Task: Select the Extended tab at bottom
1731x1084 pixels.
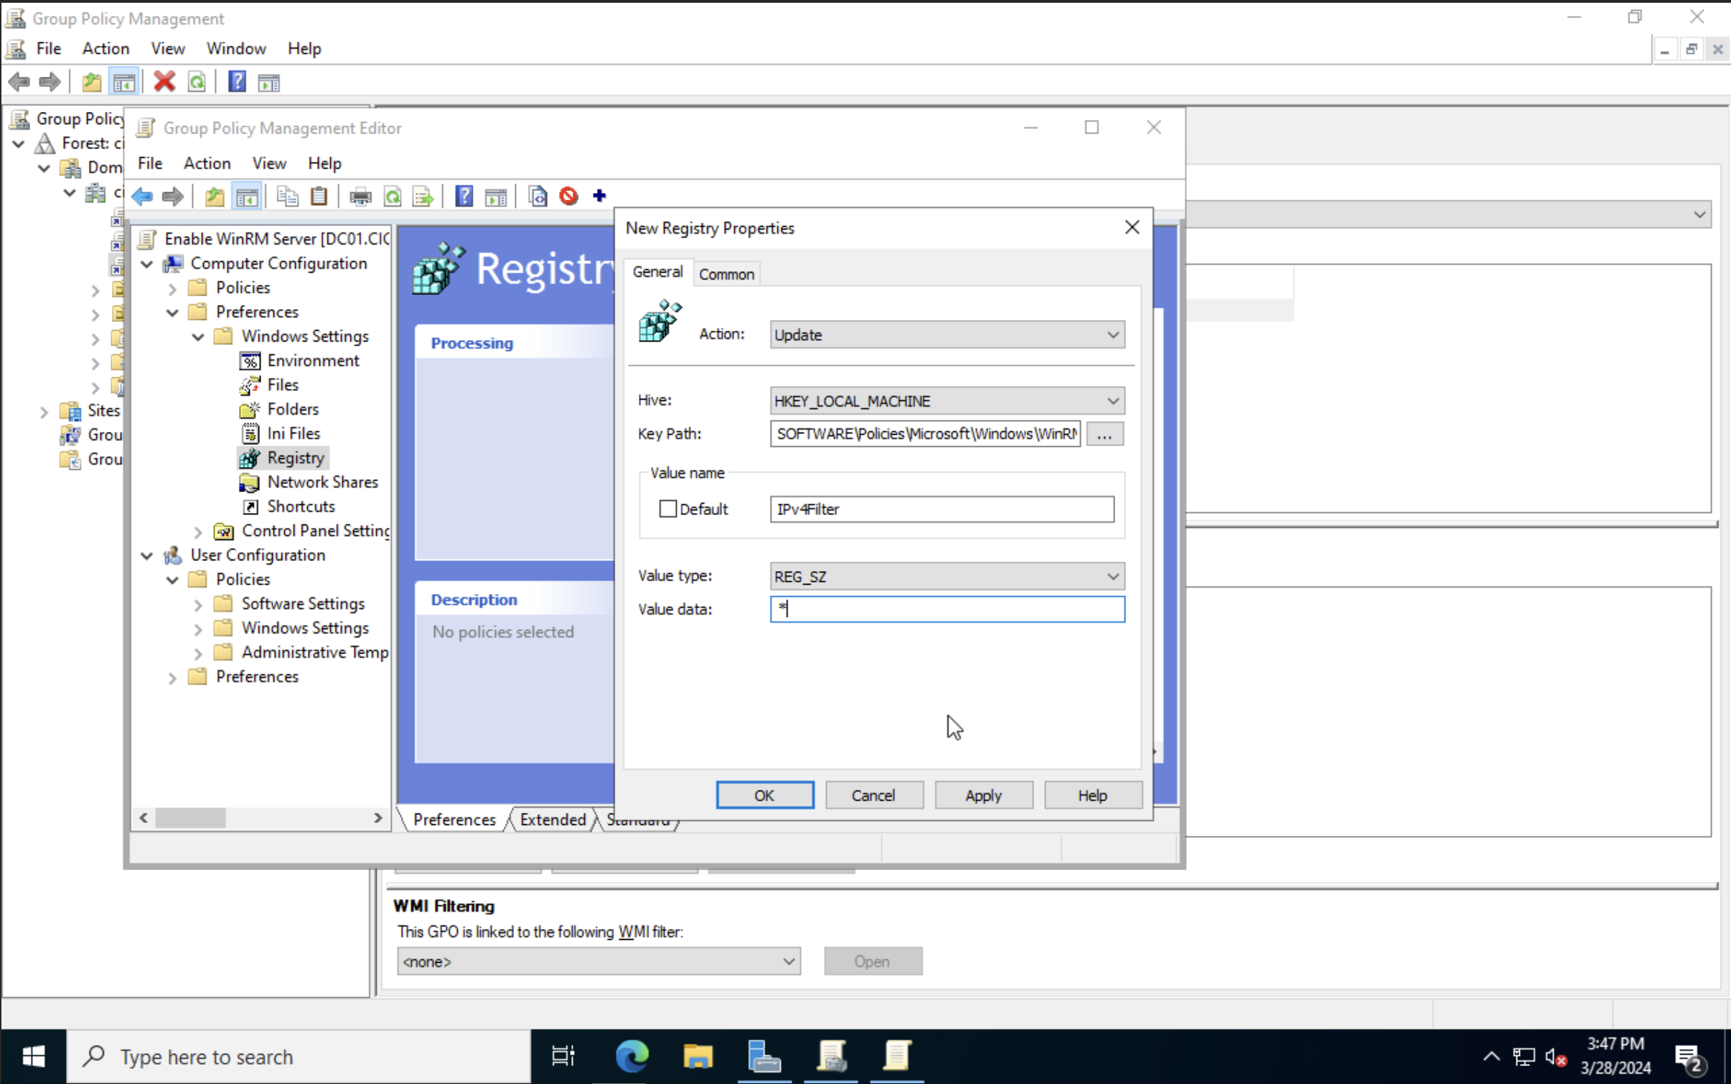Action: (x=552, y=819)
